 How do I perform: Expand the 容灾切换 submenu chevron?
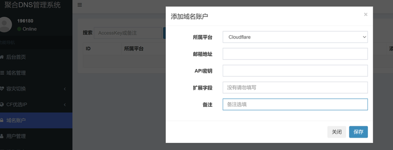[x=65, y=89]
